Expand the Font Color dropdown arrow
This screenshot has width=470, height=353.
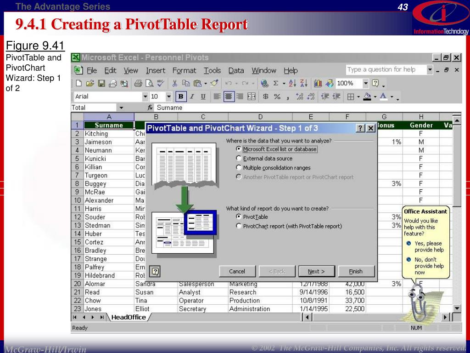pyautogui.click(x=392, y=97)
